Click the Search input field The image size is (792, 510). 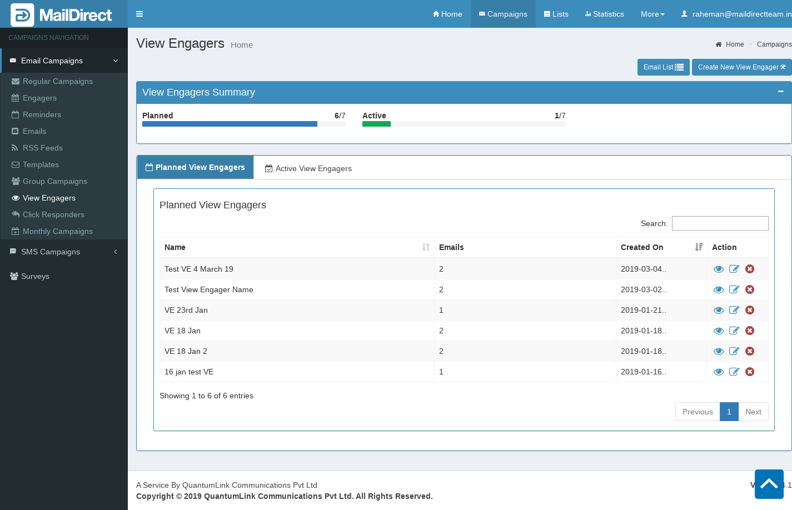point(720,223)
